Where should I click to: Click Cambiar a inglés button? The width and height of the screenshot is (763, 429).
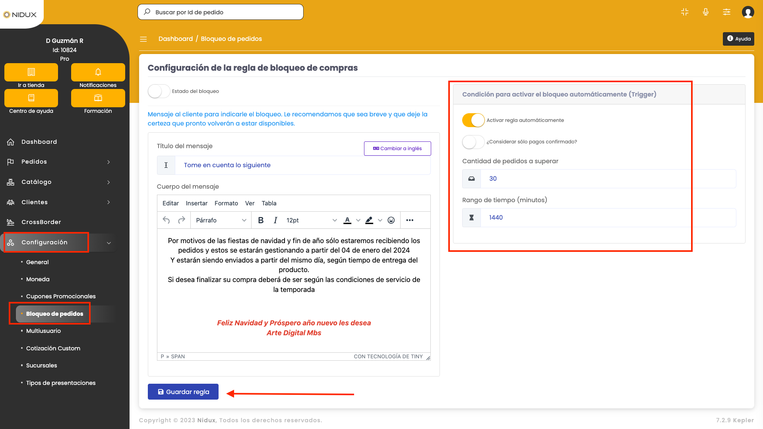[x=397, y=149]
